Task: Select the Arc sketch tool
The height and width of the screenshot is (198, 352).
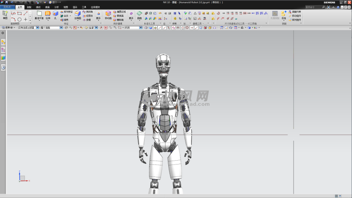Action: click(13, 19)
